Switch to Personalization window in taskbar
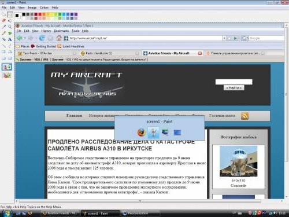This screenshot has width=289, height=217. click(140, 213)
